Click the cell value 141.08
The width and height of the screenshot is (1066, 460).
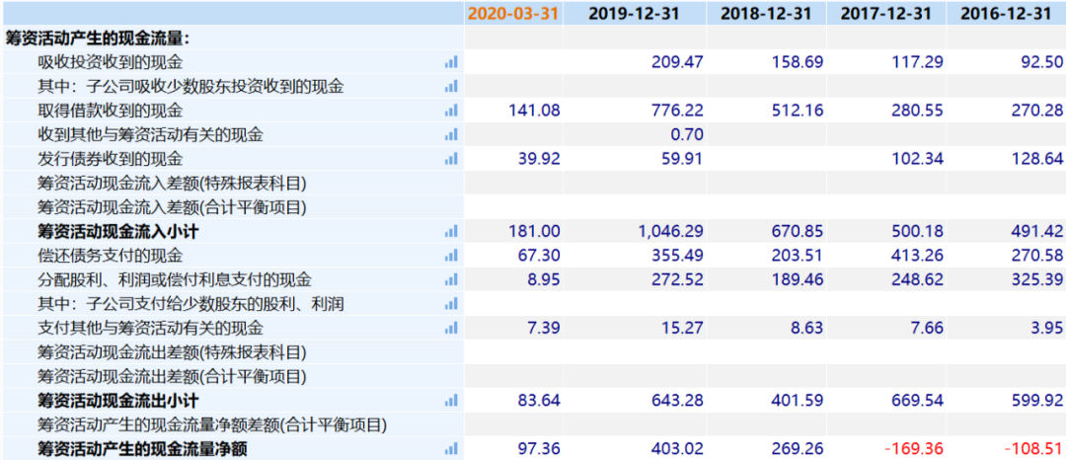coord(534,111)
